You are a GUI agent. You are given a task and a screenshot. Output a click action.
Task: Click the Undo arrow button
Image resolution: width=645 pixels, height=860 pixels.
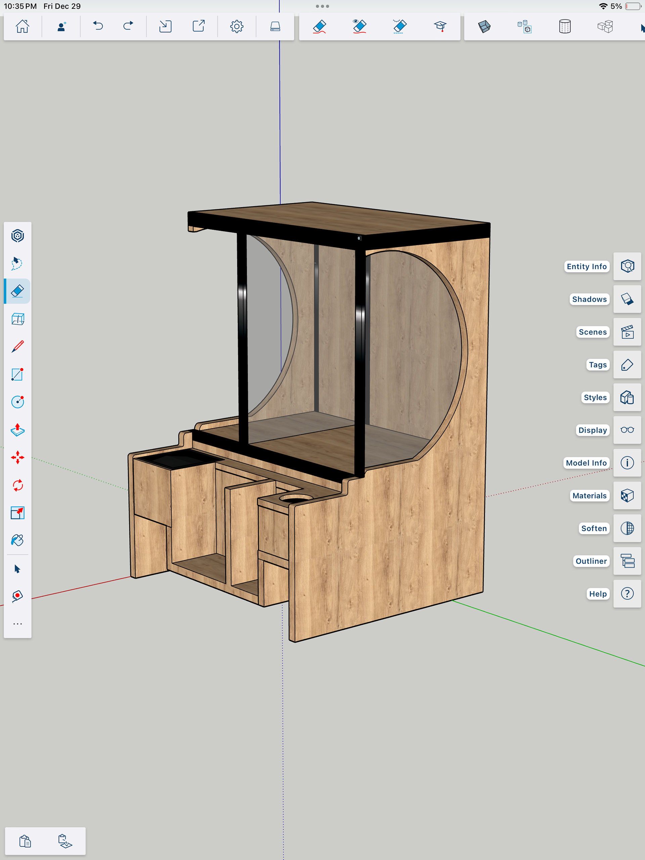click(98, 26)
